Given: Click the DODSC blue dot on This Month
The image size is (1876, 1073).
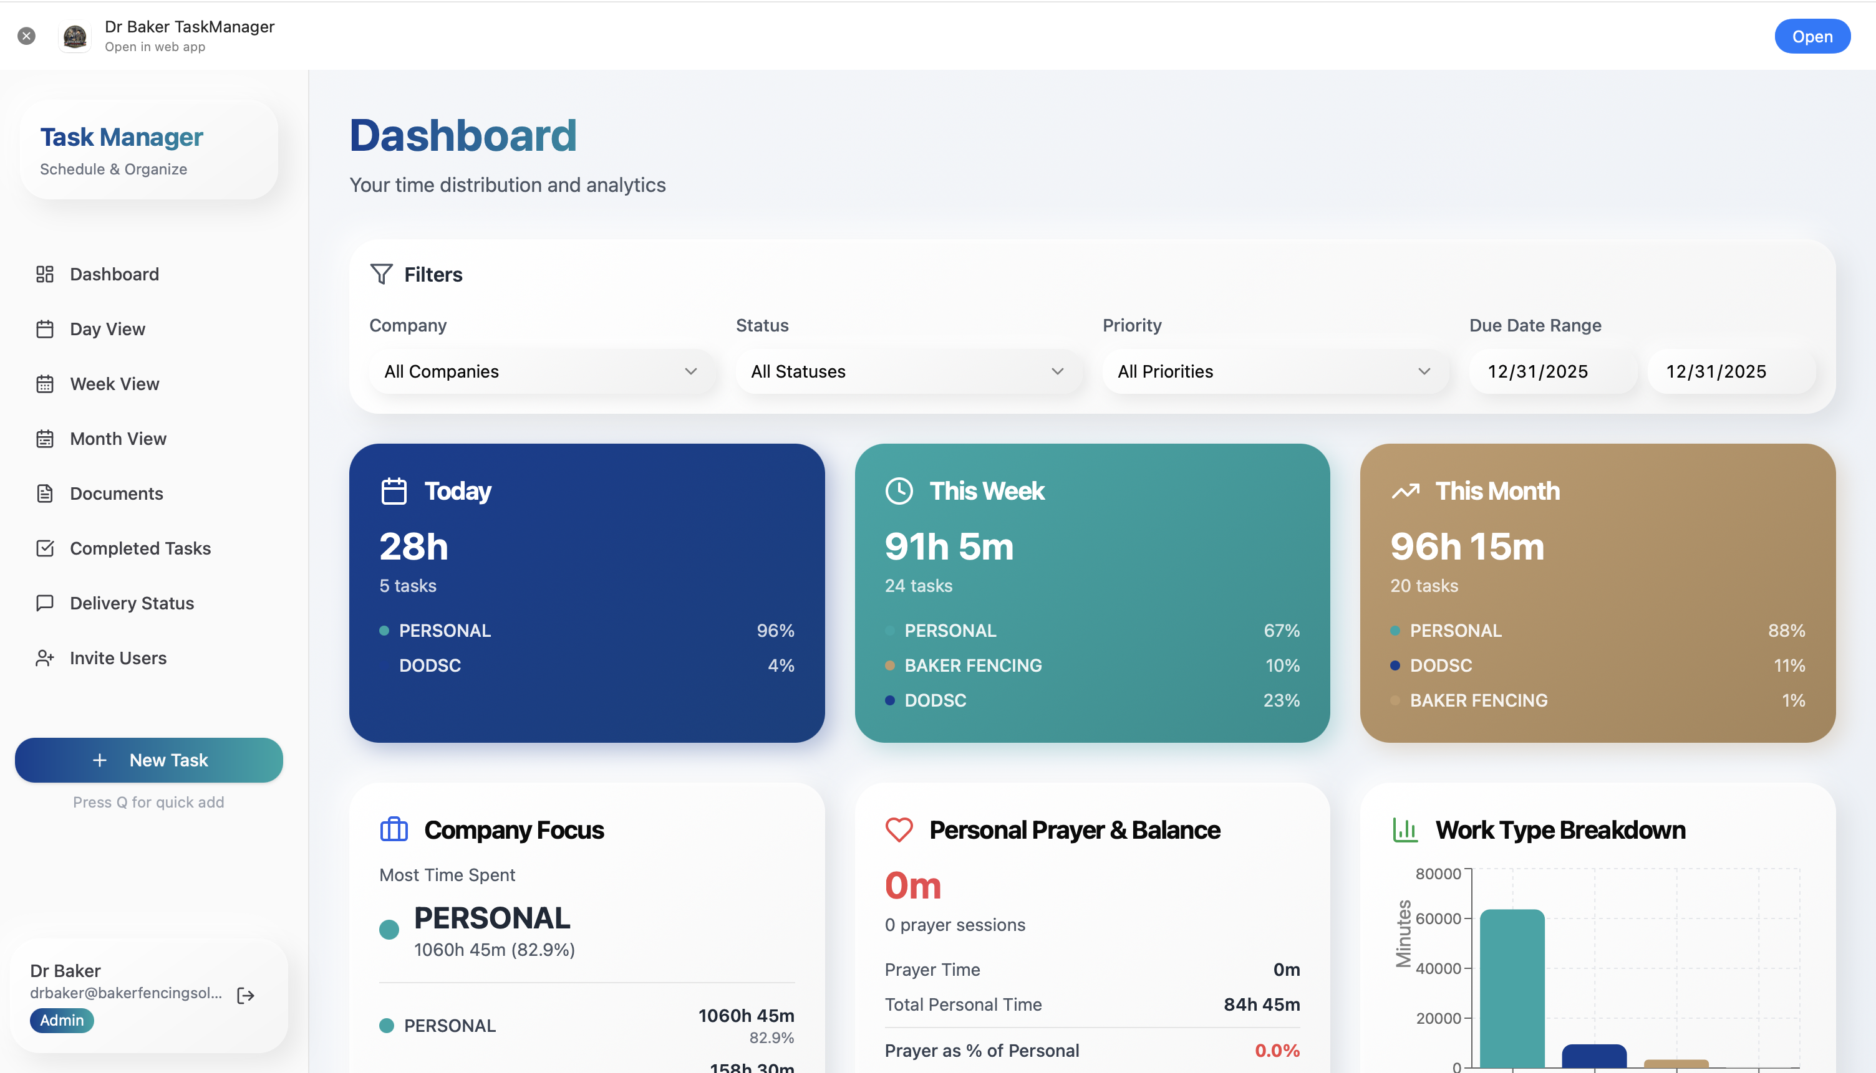Looking at the screenshot, I should 1395,665.
